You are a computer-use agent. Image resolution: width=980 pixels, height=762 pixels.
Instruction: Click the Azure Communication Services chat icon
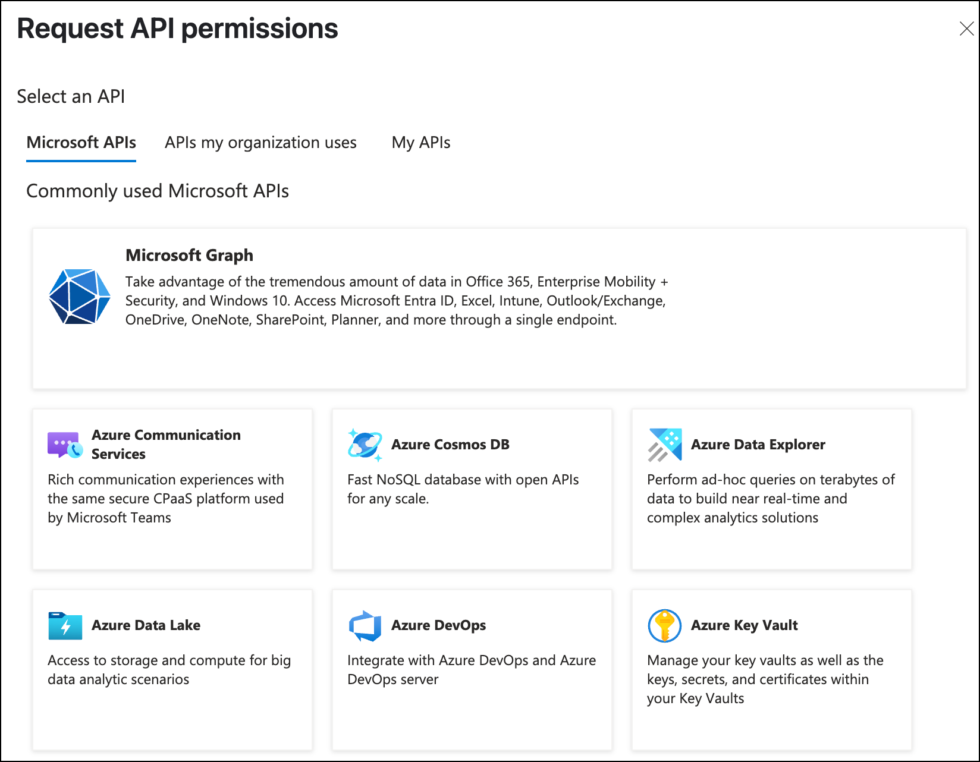click(65, 445)
